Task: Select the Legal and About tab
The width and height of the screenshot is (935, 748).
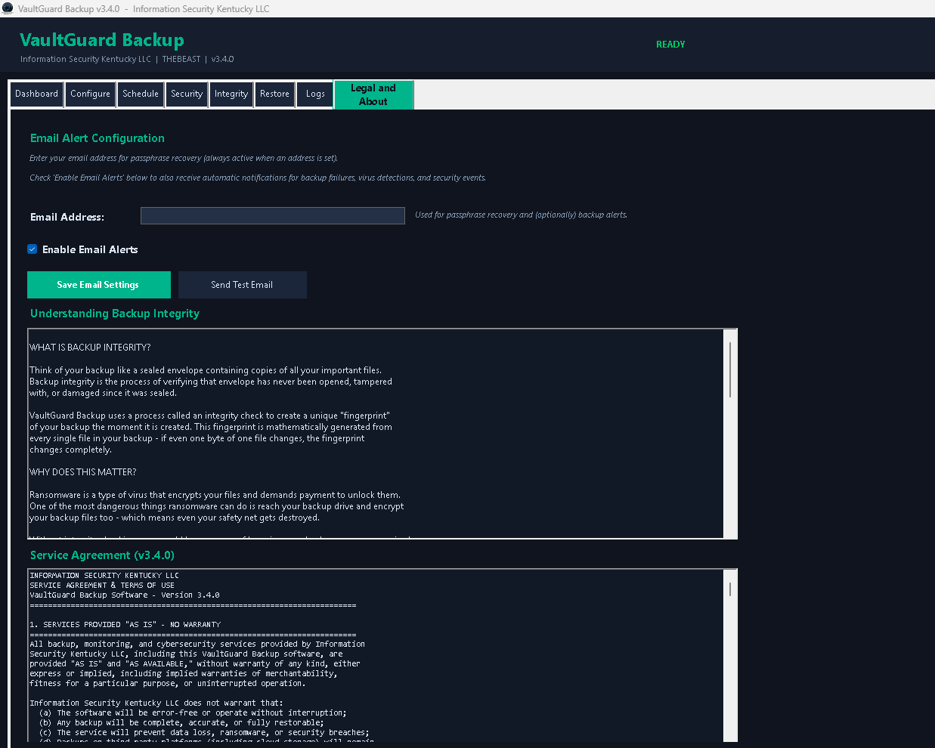Action: click(373, 95)
